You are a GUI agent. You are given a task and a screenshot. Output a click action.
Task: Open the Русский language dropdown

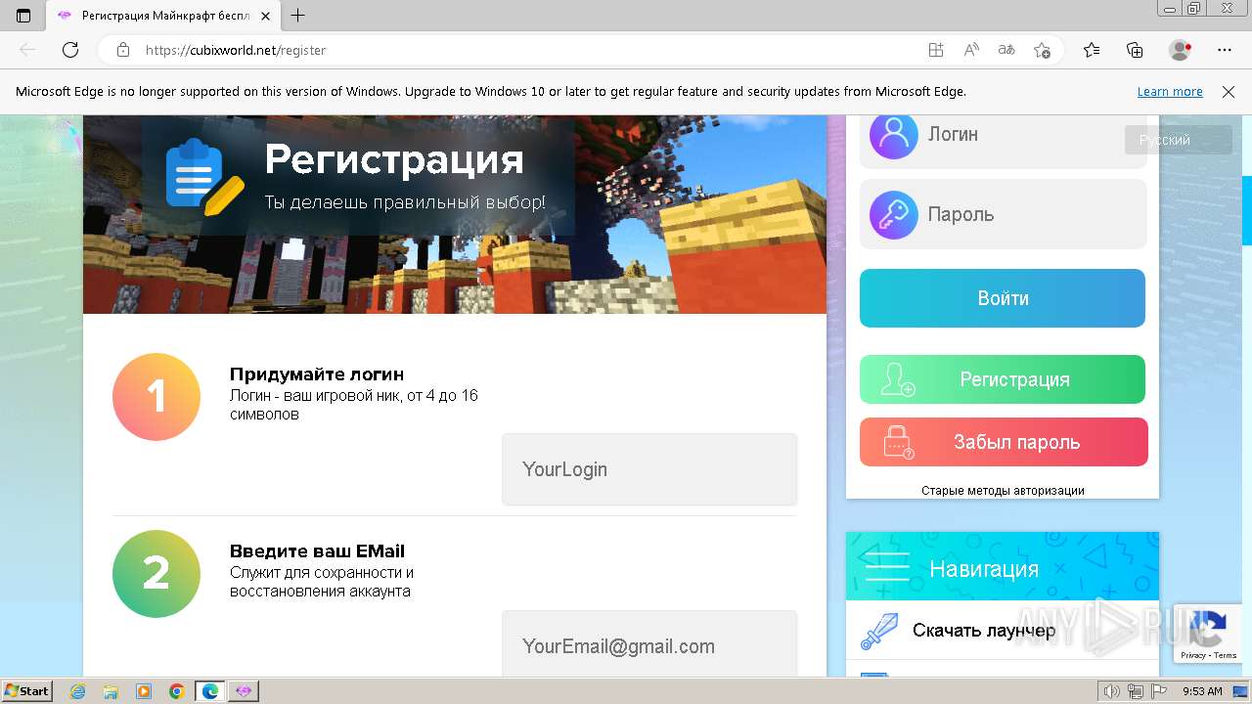(1178, 140)
